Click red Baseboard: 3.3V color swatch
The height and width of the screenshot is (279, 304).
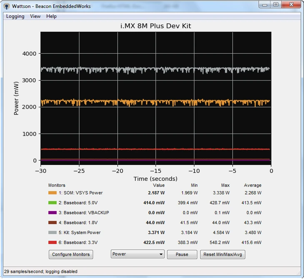tap(52, 243)
